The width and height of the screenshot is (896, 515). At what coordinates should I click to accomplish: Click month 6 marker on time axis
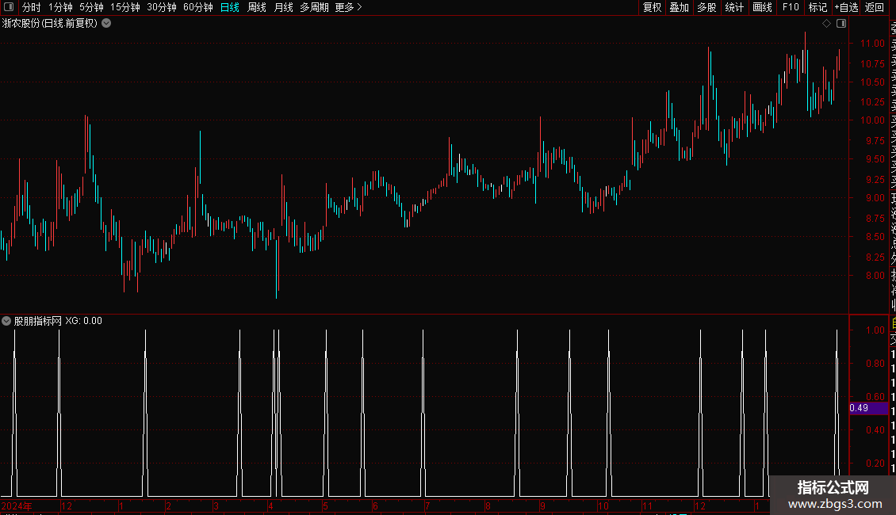(375, 505)
